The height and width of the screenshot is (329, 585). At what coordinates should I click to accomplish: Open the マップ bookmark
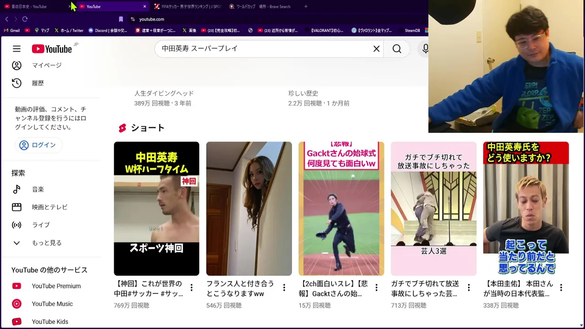coord(42,31)
